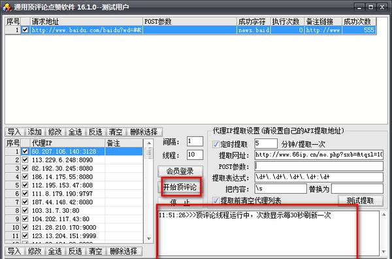Click the 执行次数 column header
The image size is (392, 259).
pos(287,22)
